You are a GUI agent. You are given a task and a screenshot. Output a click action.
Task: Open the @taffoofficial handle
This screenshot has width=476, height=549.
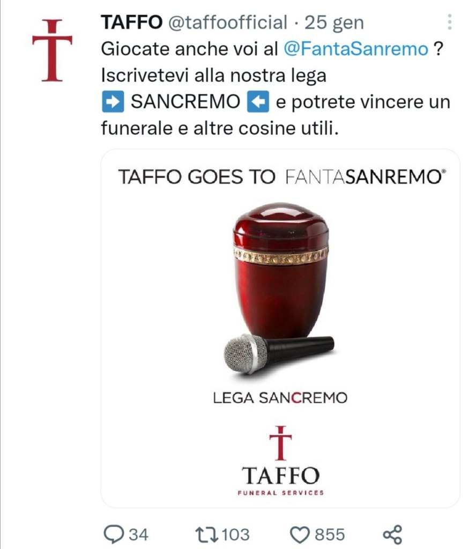point(228,23)
